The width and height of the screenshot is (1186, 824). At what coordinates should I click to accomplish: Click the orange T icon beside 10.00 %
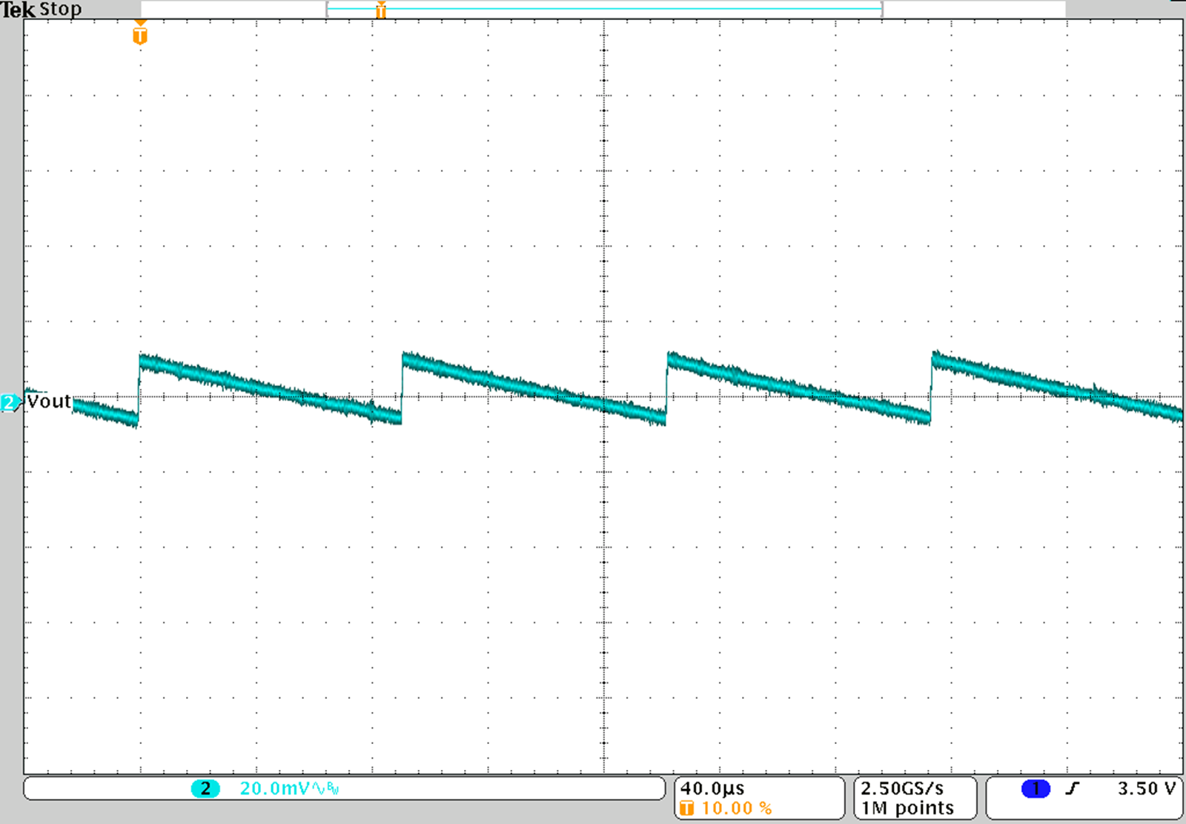click(686, 808)
